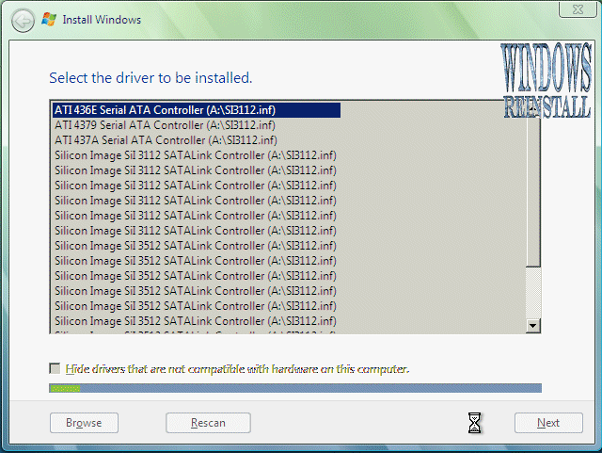Click the Windows Reinstall watermark logo
602x453 pixels.
point(547,83)
